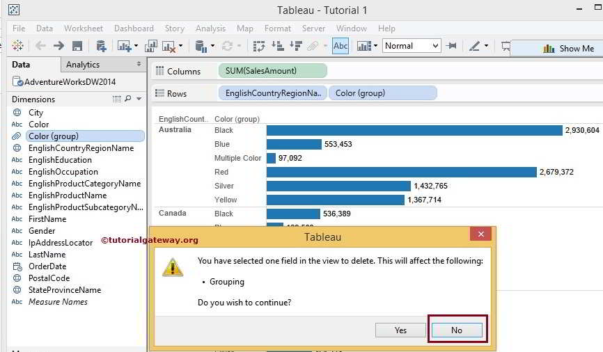Viewport: 603px width, 352px height.
Task: Open the Format menu
Action: point(278,29)
